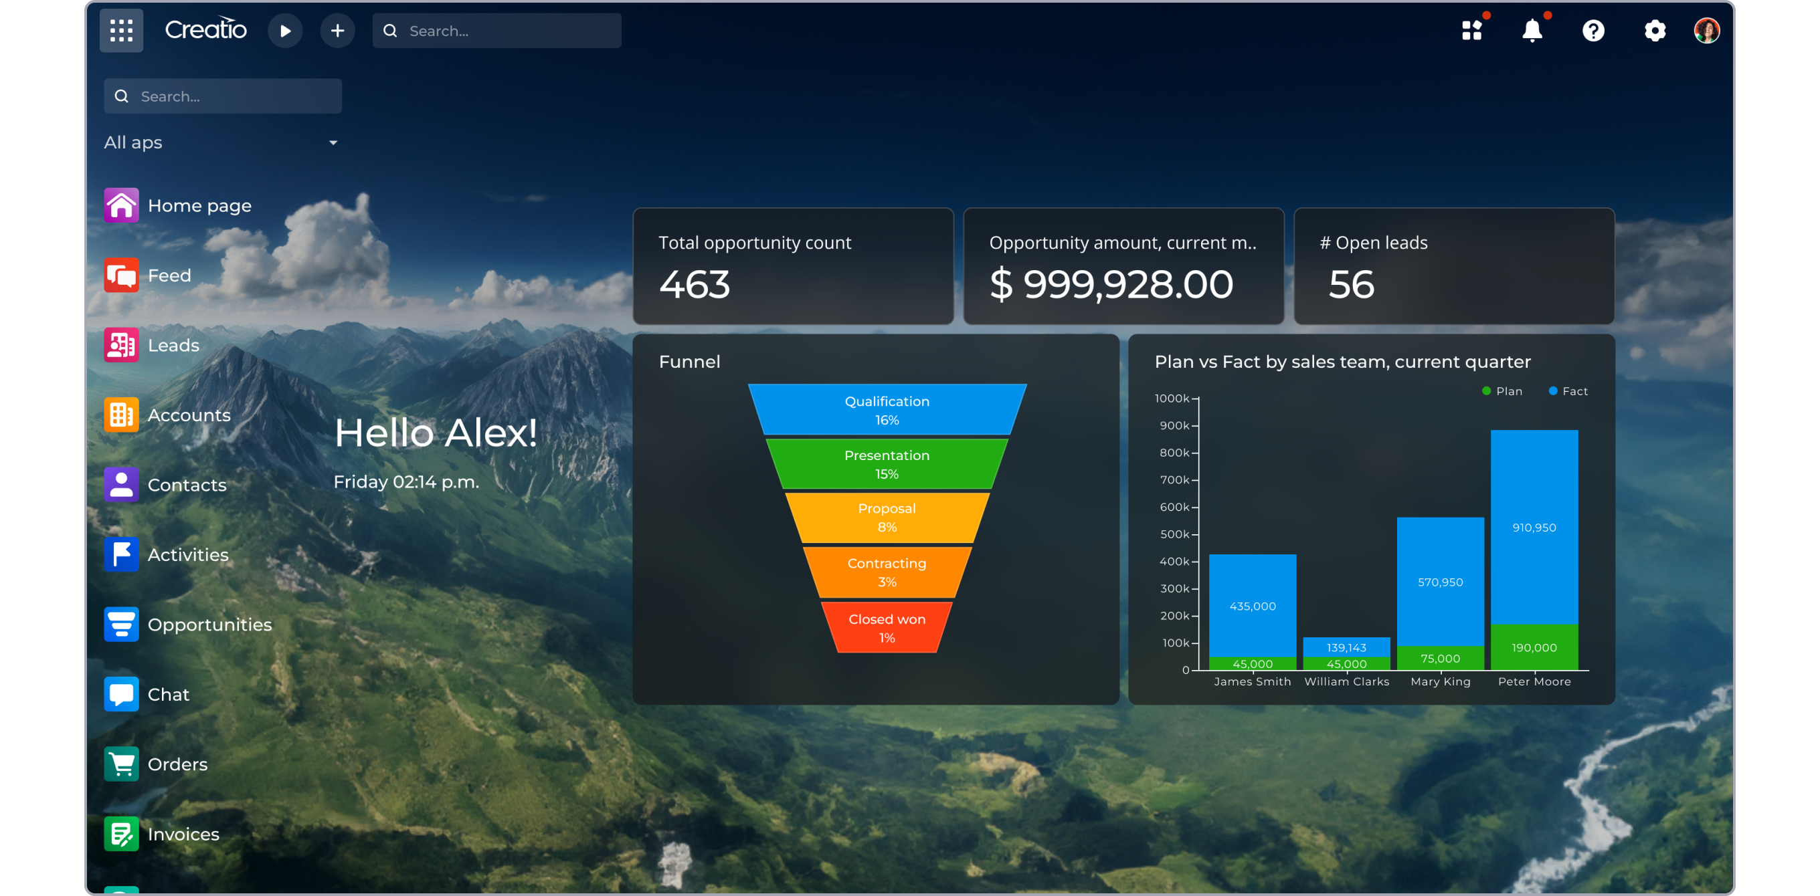Expand the All Apps dropdown menu
This screenshot has width=1820, height=896.
[332, 142]
